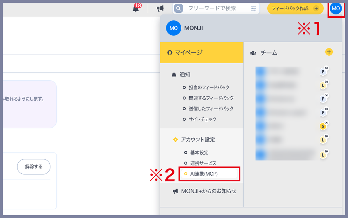Click the megaphone icon beside MONJI+からのお知らせ
The image size is (348, 218).
click(x=175, y=191)
